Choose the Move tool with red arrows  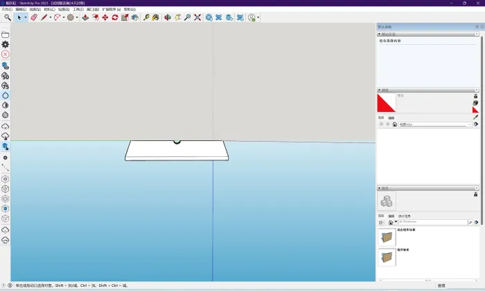105,17
